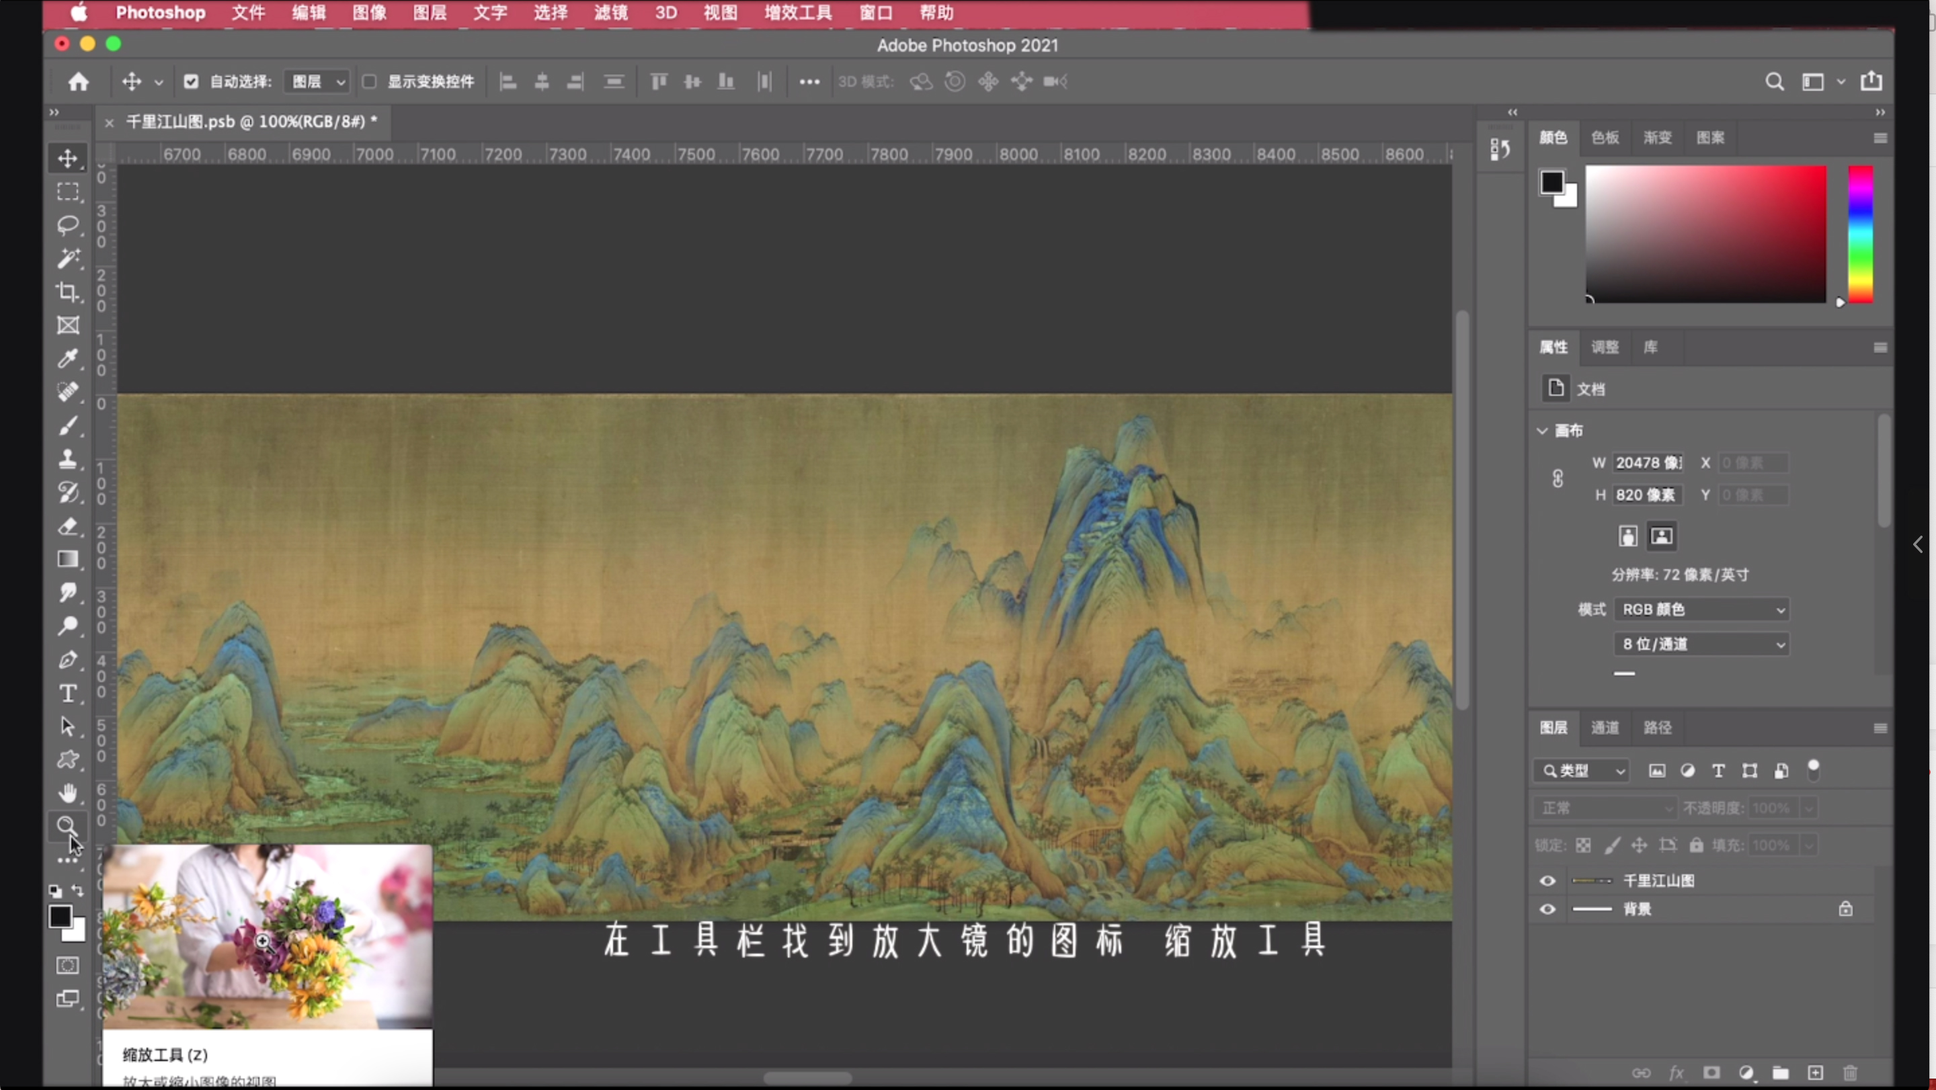Select the Path Selection tool
1936x1090 pixels.
pyautogui.click(x=68, y=726)
